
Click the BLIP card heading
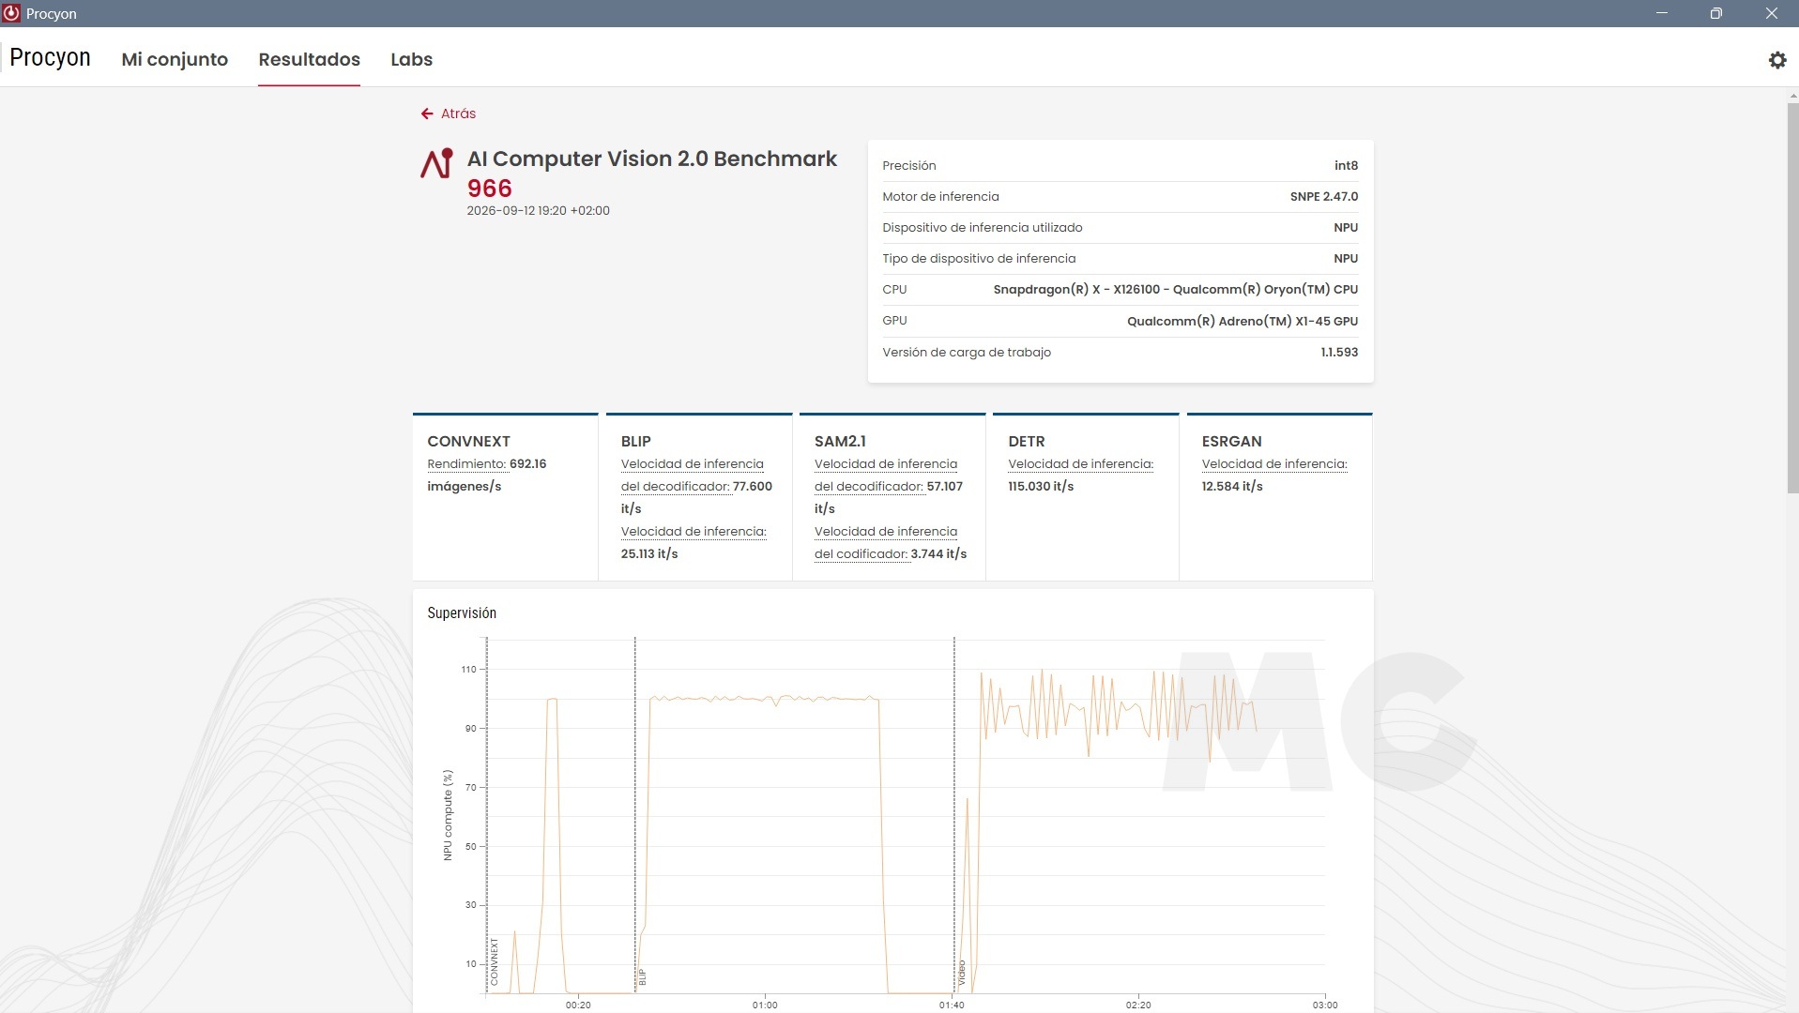pyautogui.click(x=635, y=441)
